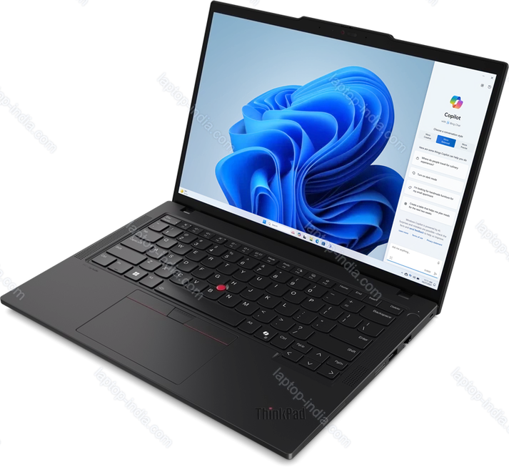Select the More Precise conversation style

point(464,146)
